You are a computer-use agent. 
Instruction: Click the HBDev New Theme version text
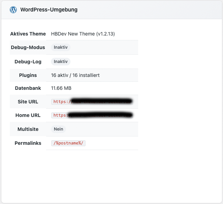tap(83, 34)
